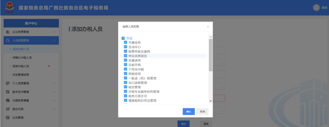Image resolution: width=329 pixels, height=127 pixels.
Task: Uncheck the 纳税信用 permission
Action: point(126,74)
